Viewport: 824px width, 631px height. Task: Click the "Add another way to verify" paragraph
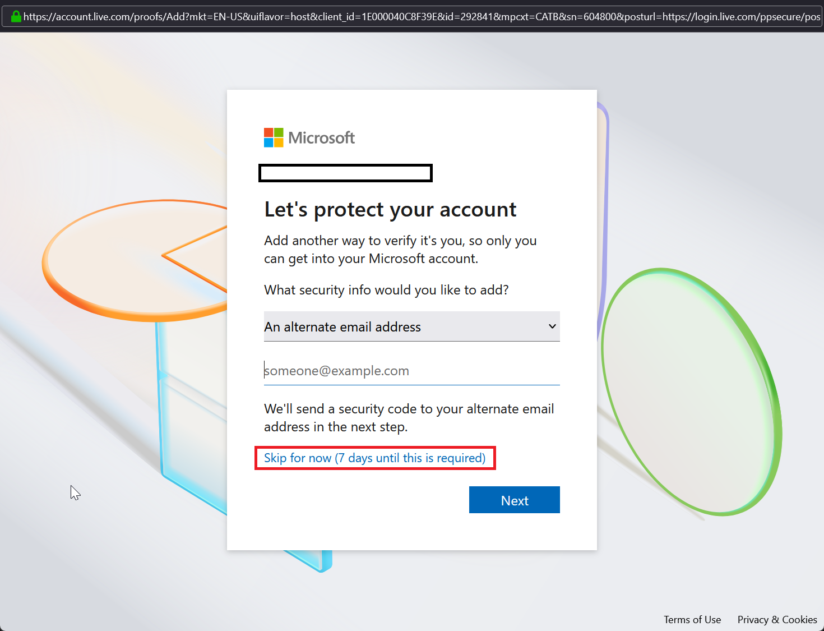(x=400, y=250)
